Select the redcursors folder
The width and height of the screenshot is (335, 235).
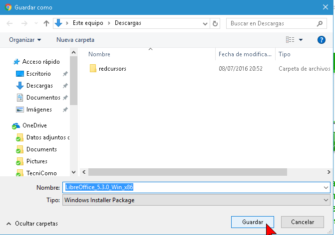coord(112,69)
